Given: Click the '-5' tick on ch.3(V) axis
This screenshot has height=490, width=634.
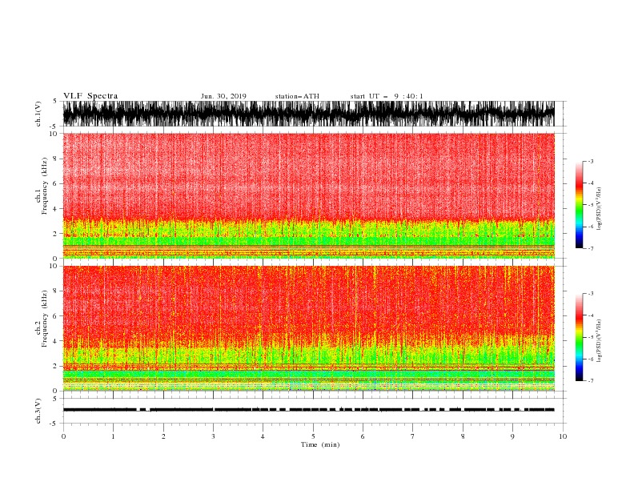Looking at the screenshot, I should pos(54,424).
